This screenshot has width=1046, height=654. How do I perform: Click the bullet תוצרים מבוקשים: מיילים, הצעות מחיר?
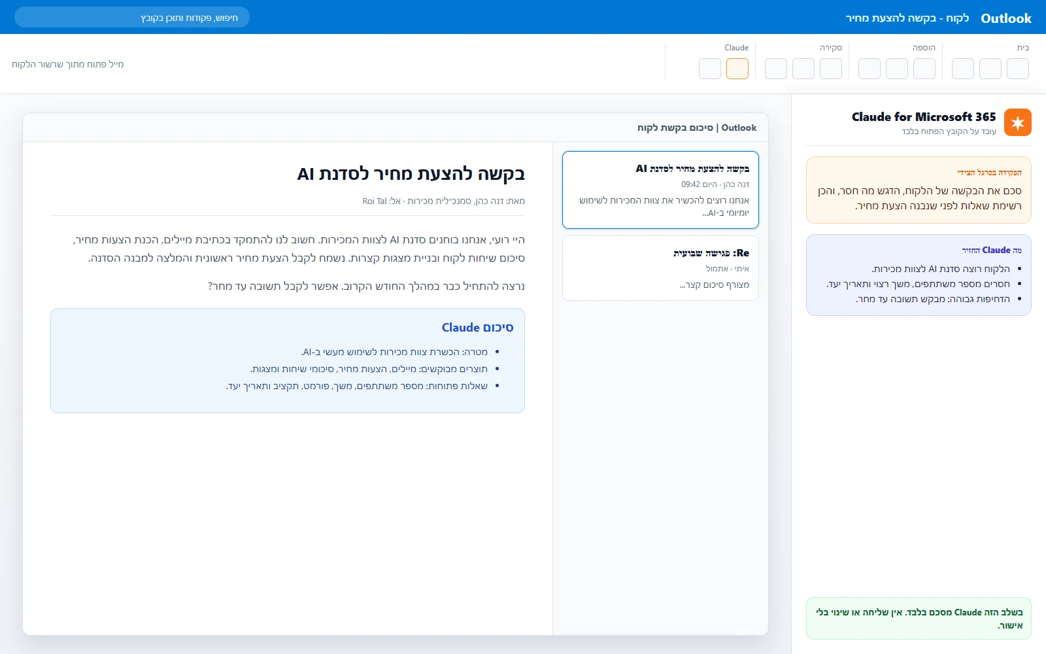pyautogui.click(x=369, y=369)
